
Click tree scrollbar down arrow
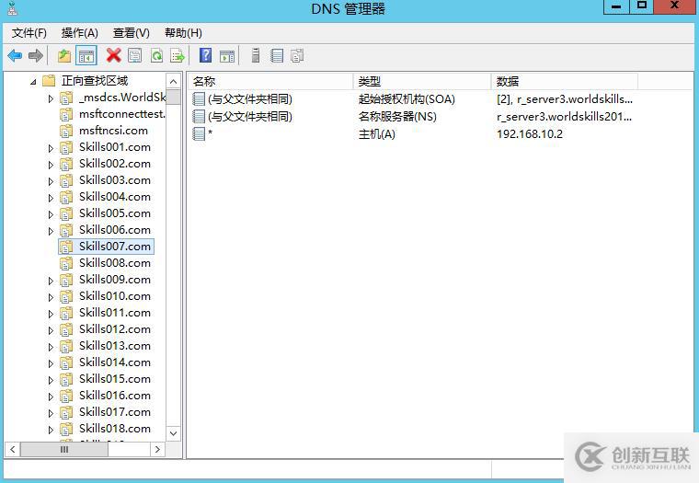click(174, 433)
